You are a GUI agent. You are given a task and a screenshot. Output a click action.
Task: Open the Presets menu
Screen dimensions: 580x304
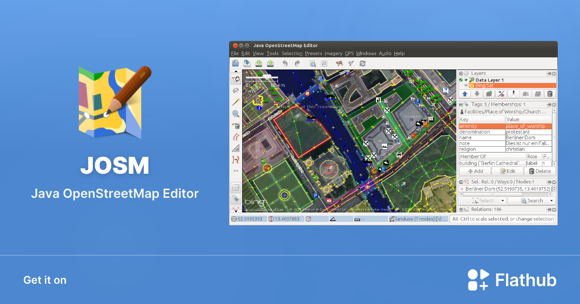pyautogui.click(x=313, y=54)
